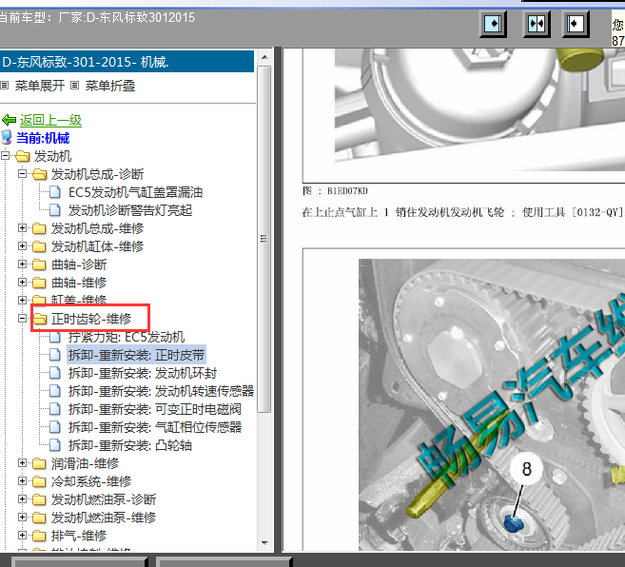This screenshot has height=567, width=625.
Task: Expand the 发动机缸体-维修 folder
Action: tap(22, 246)
